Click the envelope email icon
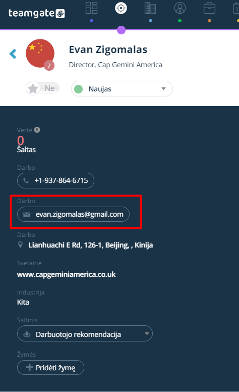 click(27, 215)
